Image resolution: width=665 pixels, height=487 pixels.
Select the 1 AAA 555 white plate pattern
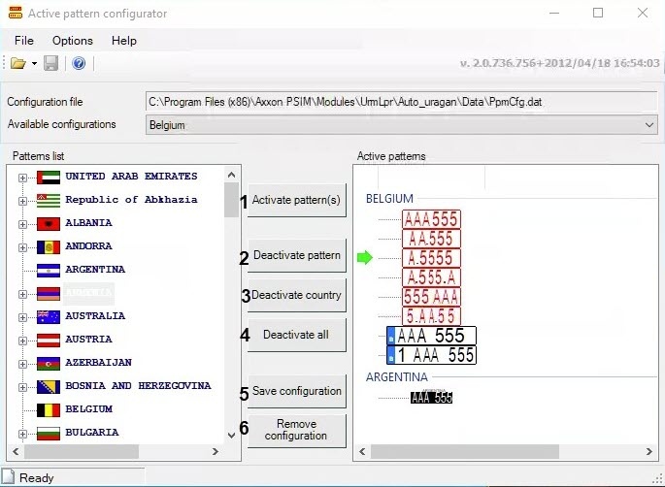(x=431, y=355)
